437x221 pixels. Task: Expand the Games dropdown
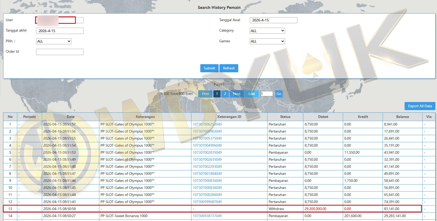(267, 41)
